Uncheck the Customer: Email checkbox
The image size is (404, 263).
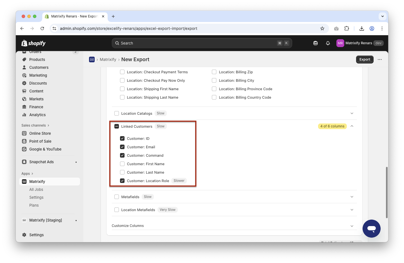coord(122,147)
